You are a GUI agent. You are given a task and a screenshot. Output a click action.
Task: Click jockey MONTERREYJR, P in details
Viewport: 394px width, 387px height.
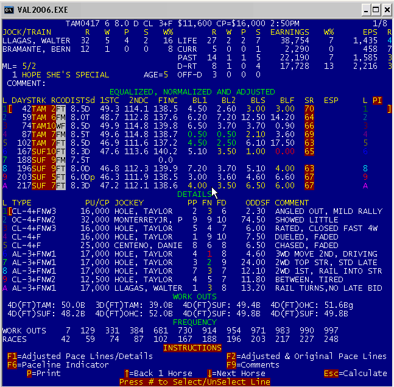click(x=148, y=220)
